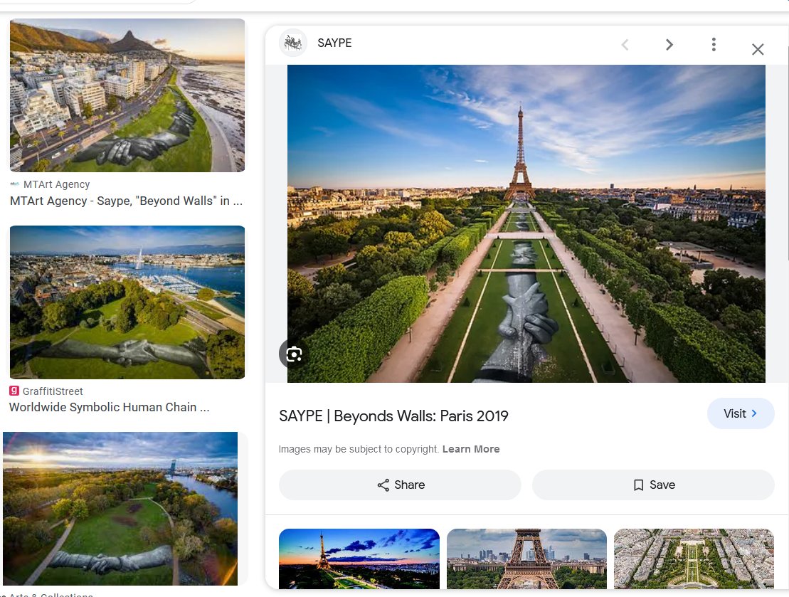Open the Geneva lake human chain thumbnail
The image size is (789, 597).
point(127,302)
